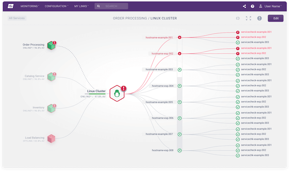Open the User Name account dropdown

click(271, 6)
